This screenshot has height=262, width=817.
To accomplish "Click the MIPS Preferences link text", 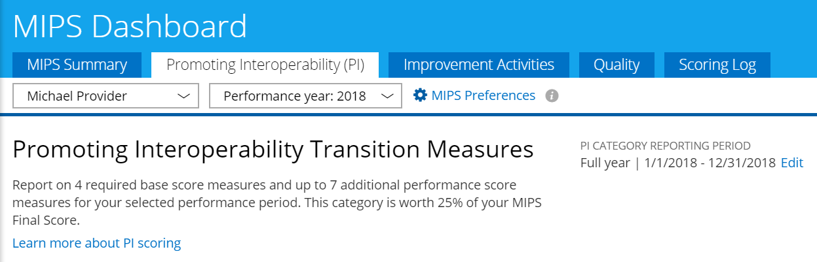I will (483, 95).
